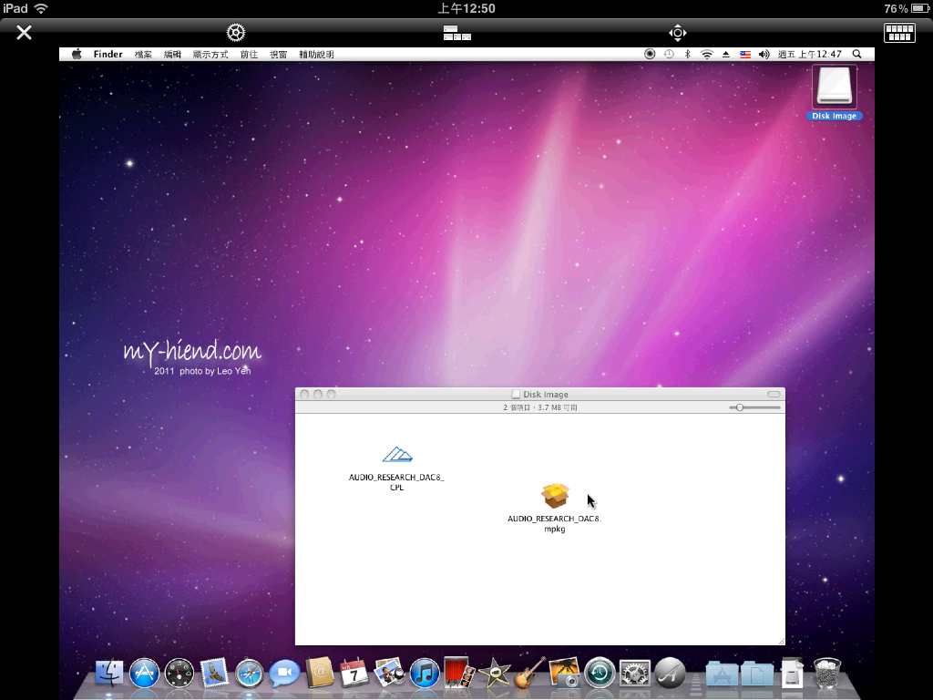This screenshot has width=933, height=700.
Task: Open the 顯示方式 menu
Action: click(x=210, y=54)
